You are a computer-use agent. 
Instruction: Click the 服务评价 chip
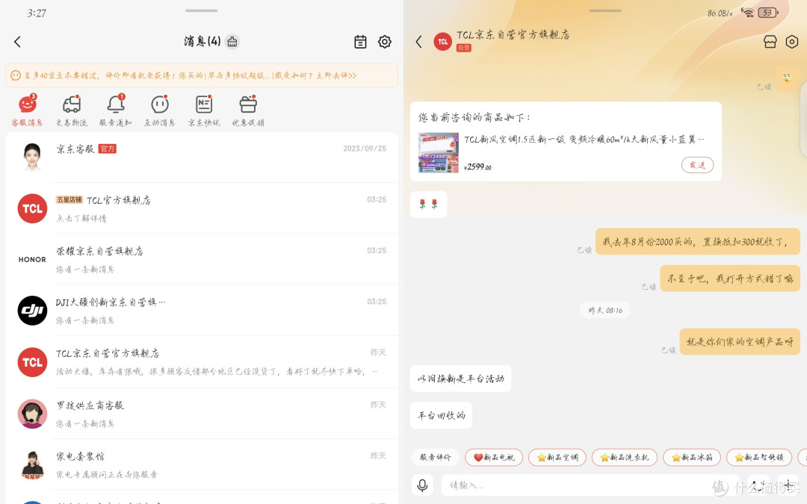436,457
